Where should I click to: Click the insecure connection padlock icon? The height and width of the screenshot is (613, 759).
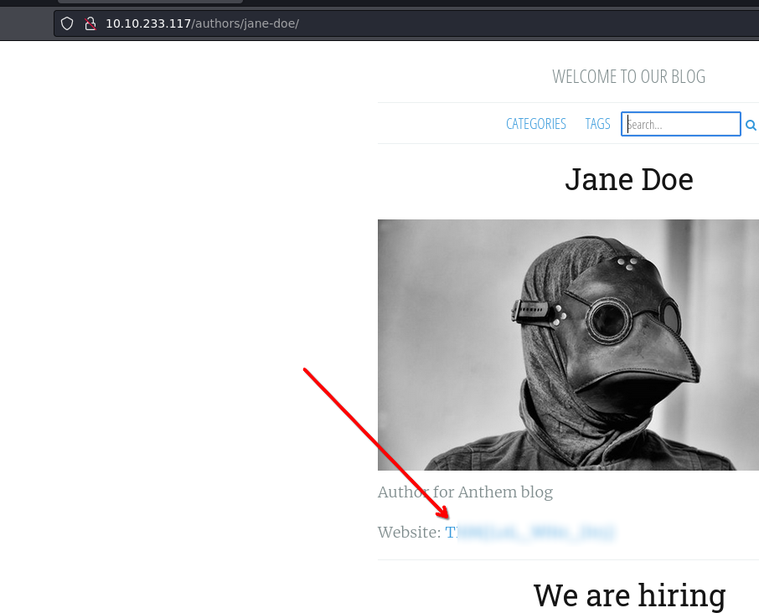(90, 23)
